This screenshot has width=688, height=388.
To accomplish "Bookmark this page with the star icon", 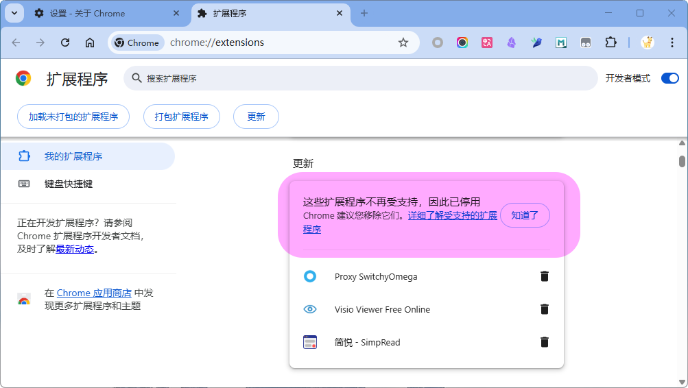I will click(403, 43).
